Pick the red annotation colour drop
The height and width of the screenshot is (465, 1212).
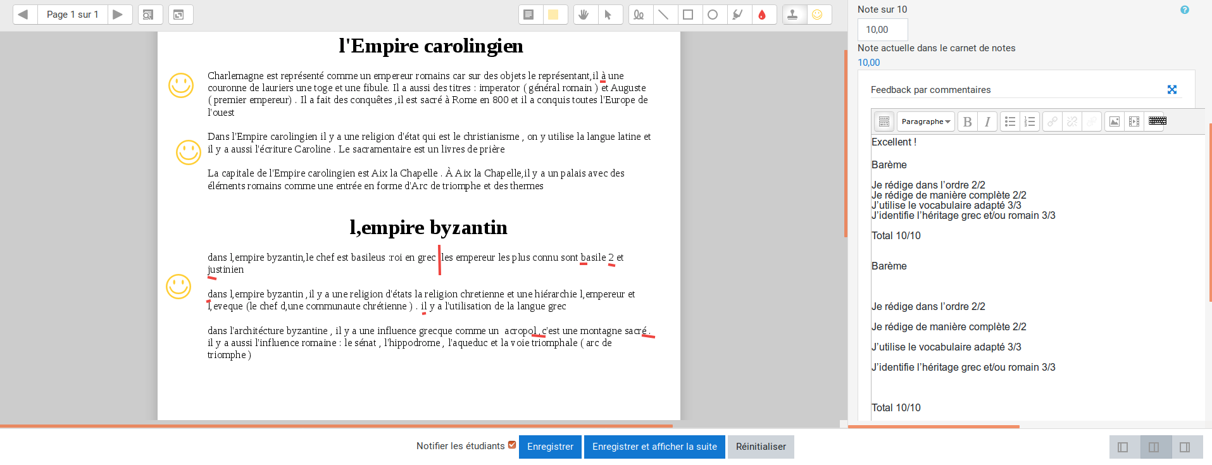(763, 15)
